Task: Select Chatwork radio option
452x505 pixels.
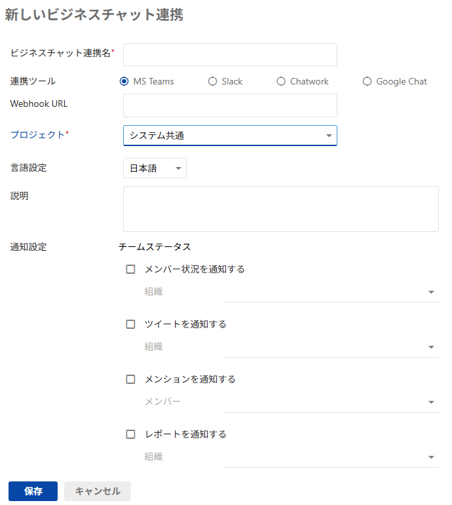Action: click(x=281, y=81)
